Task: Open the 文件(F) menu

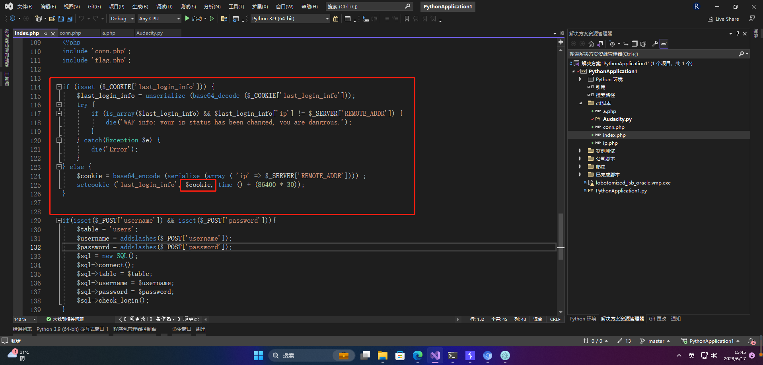Action: click(25, 7)
